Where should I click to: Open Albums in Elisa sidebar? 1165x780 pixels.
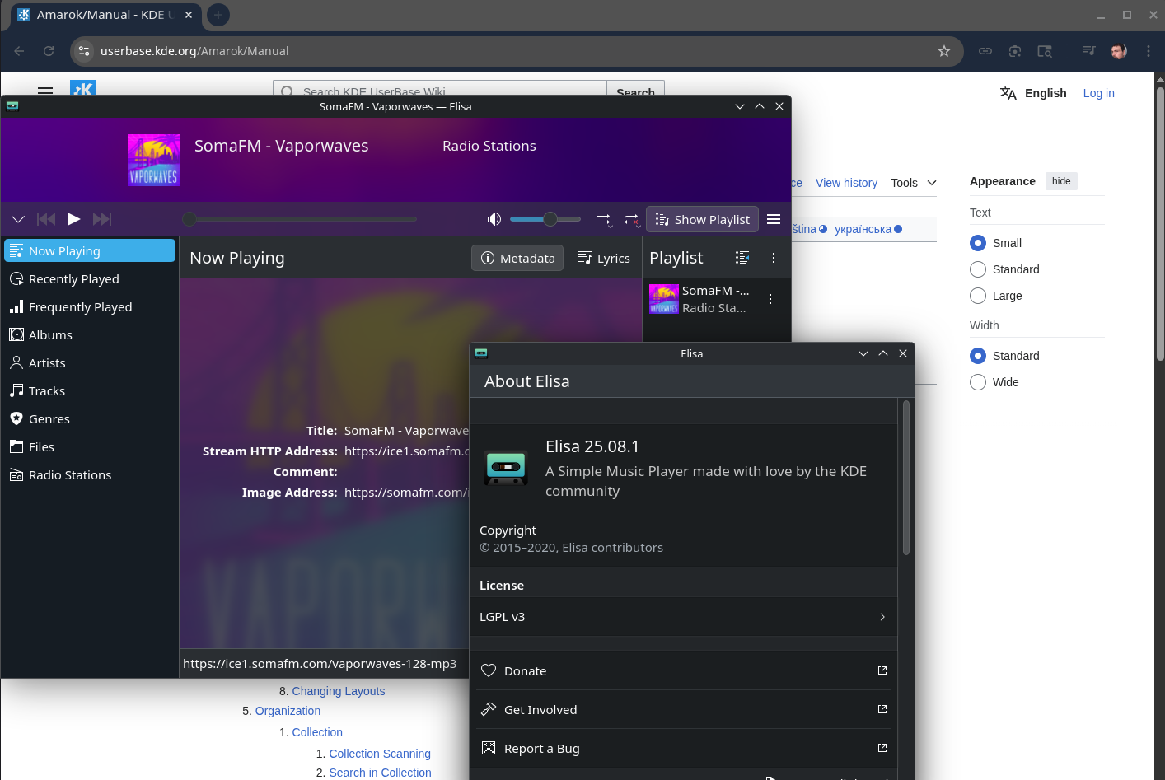[x=90, y=335]
